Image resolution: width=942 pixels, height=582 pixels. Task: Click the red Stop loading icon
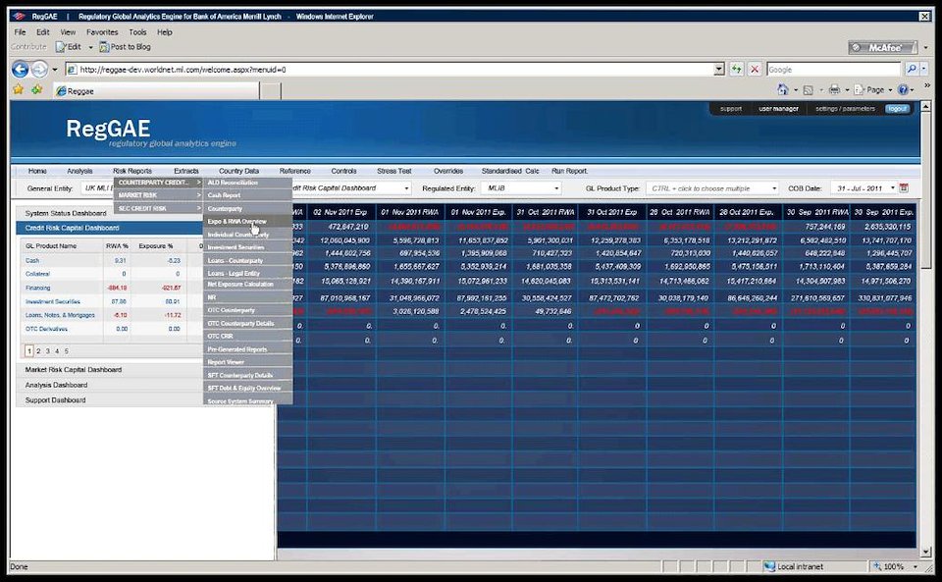755,70
